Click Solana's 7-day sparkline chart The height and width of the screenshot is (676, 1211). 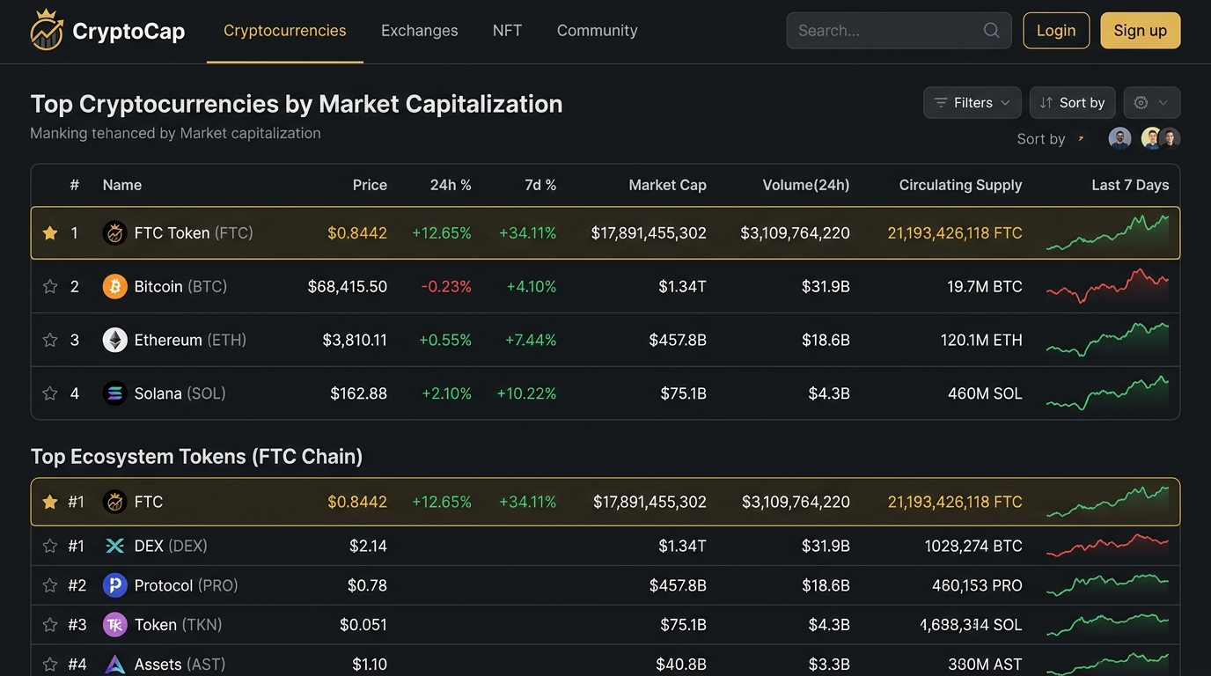[x=1108, y=393]
